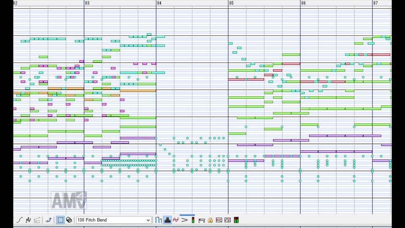Toggle the stamp tool button
The width and height of the screenshot is (405, 228).
pos(167,220)
